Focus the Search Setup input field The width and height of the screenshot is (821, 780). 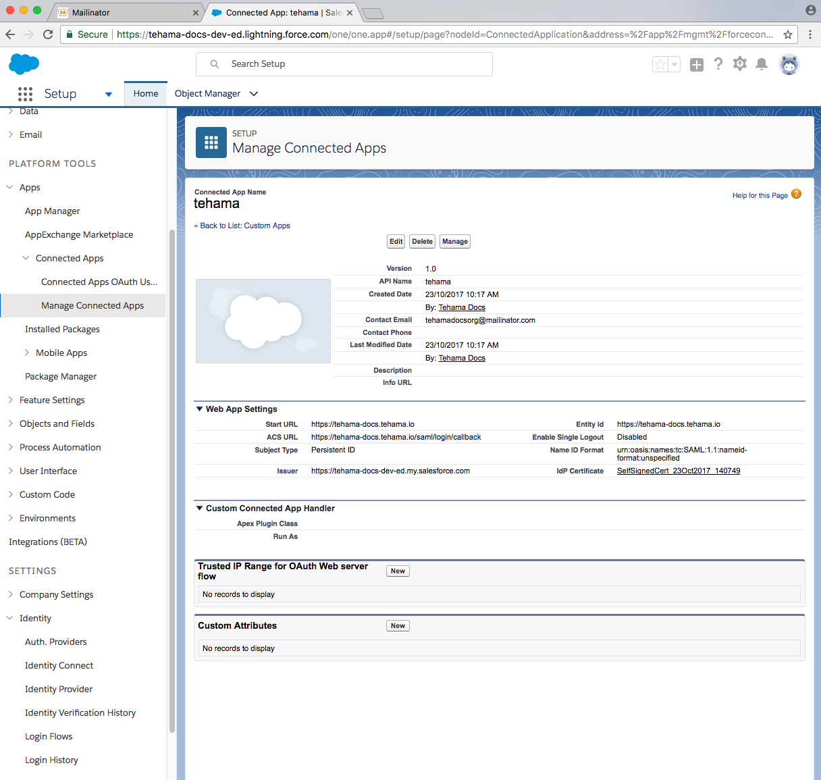pos(344,64)
